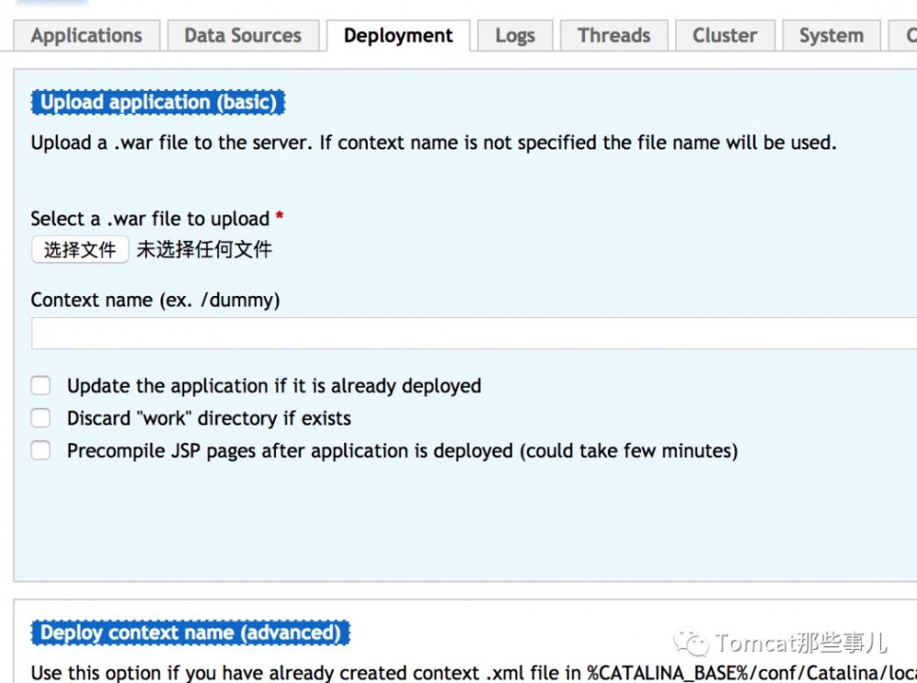The height and width of the screenshot is (683, 917).
Task: Click the red required asterisk
Action: coord(280,217)
